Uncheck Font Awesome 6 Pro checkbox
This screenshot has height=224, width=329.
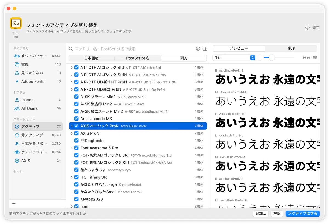(x=76, y=148)
